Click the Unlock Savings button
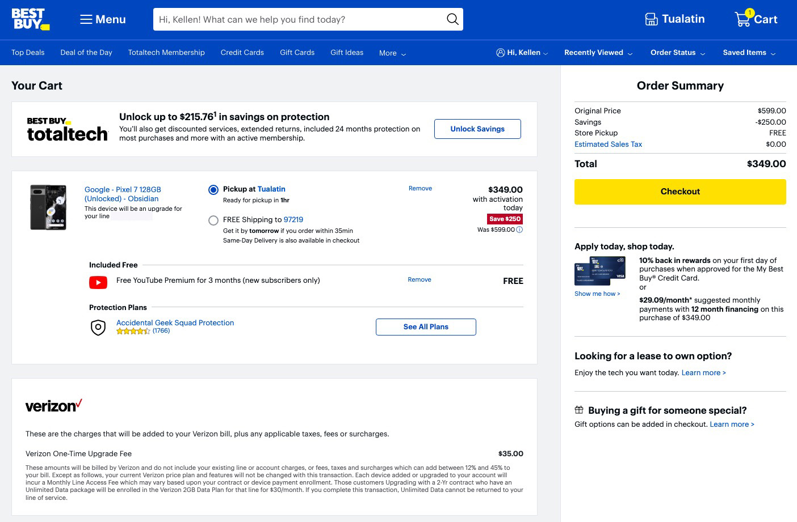Viewport: 797px width, 522px height. click(x=477, y=129)
